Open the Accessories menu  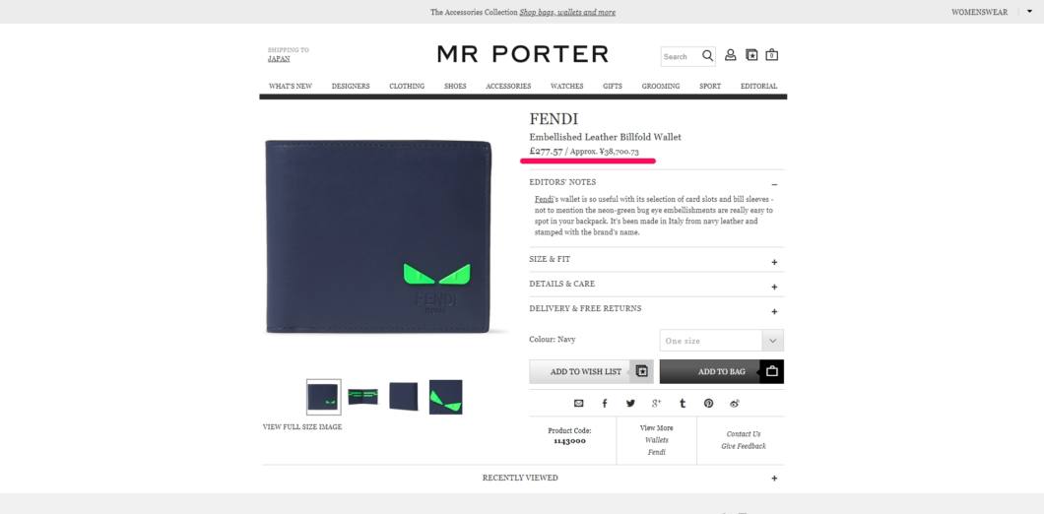pyautogui.click(x=508, y=86)
